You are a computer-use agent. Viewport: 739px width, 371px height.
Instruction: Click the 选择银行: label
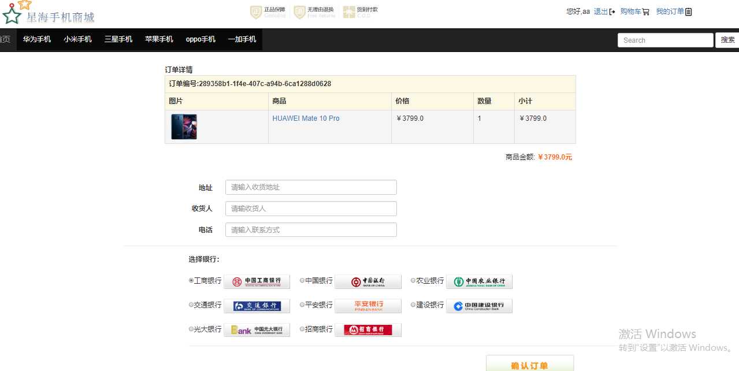[204, 259]
